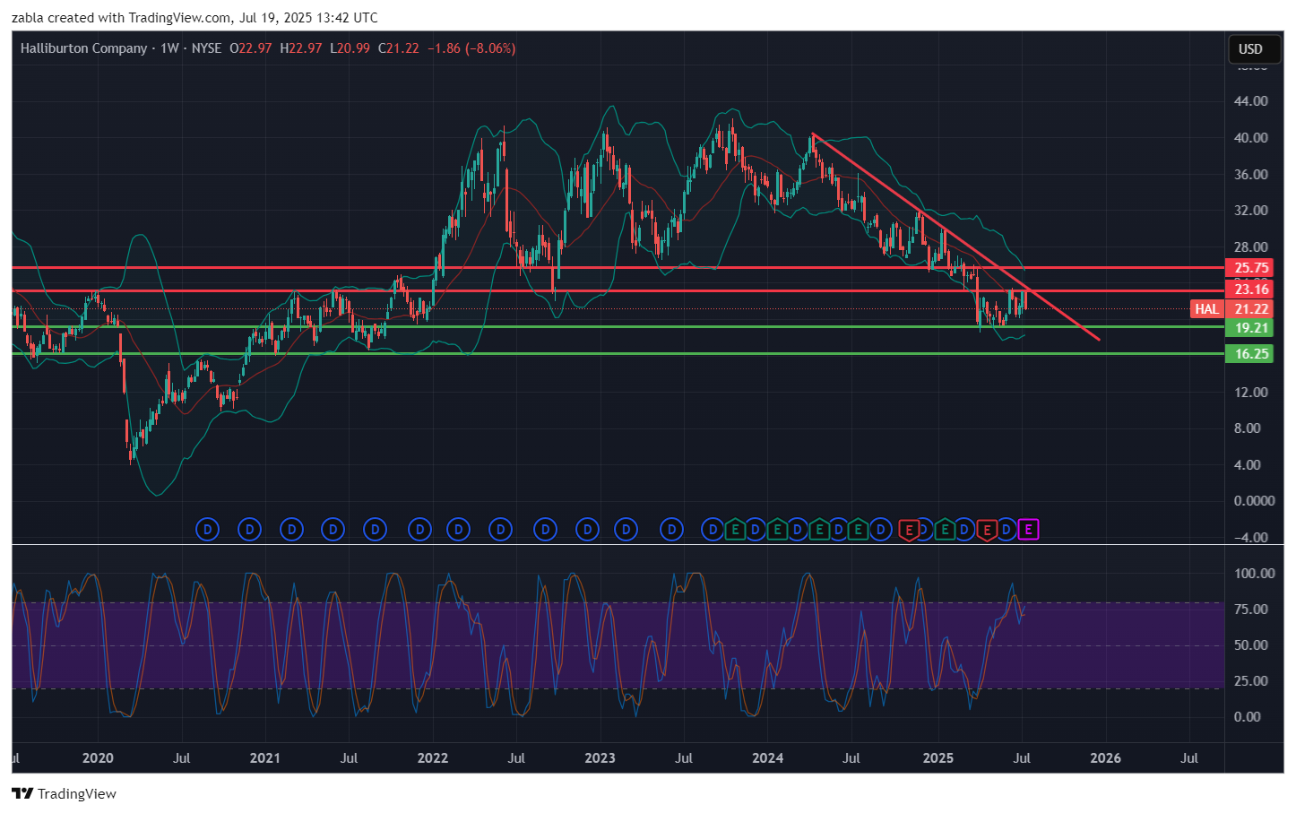The height and width of the screenshot is (813, 1296).
Task: Click the low value L20.99
Action: pyautogui.click(x=350, y=48)
